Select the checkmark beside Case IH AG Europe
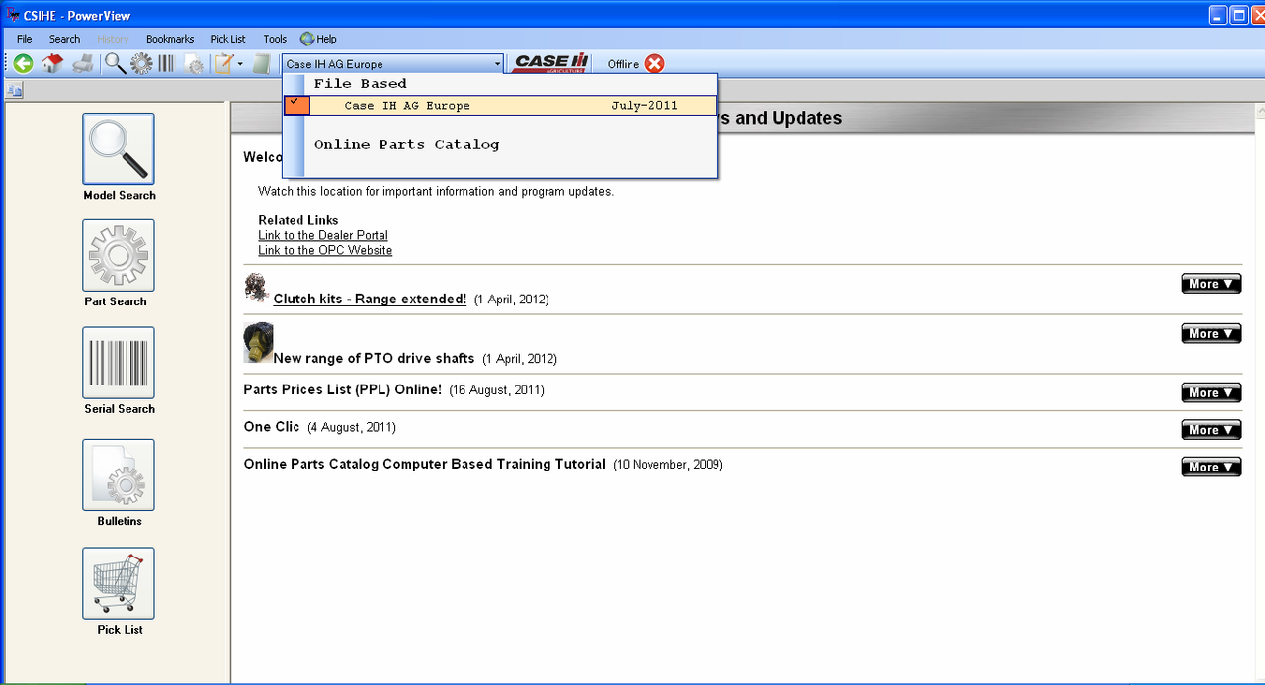1265x685 pixels. pyautogui.click(x=295, y=104)
